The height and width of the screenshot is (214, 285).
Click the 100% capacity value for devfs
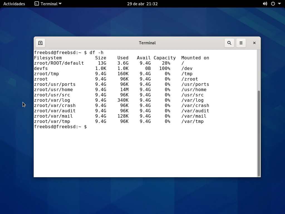(164, 69)
